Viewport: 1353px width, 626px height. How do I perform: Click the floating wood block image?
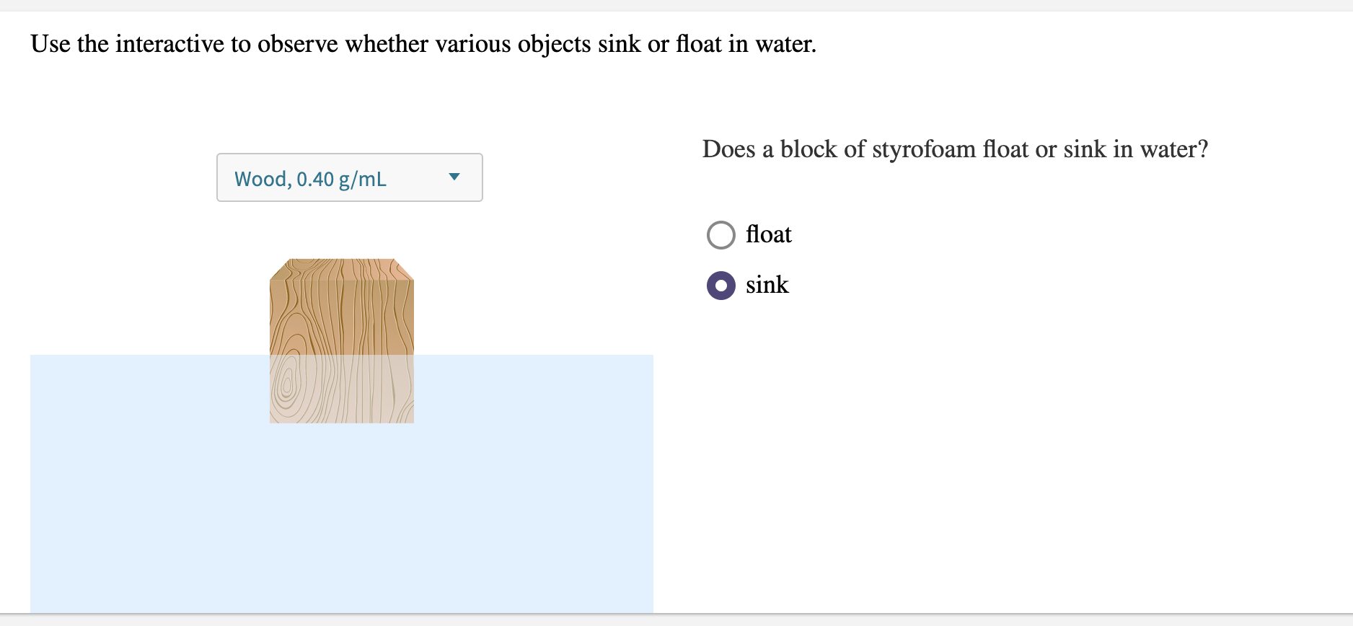(x=340, y=339)
